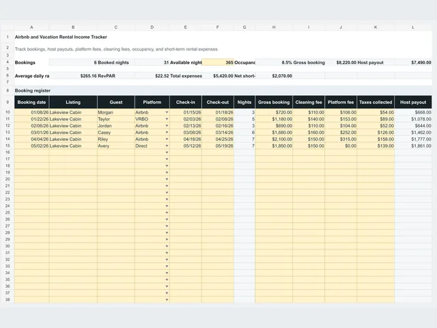Screen dimensions: 437x328
Task: Select taxes collected cell $89.00
Action: coord(376,119)
